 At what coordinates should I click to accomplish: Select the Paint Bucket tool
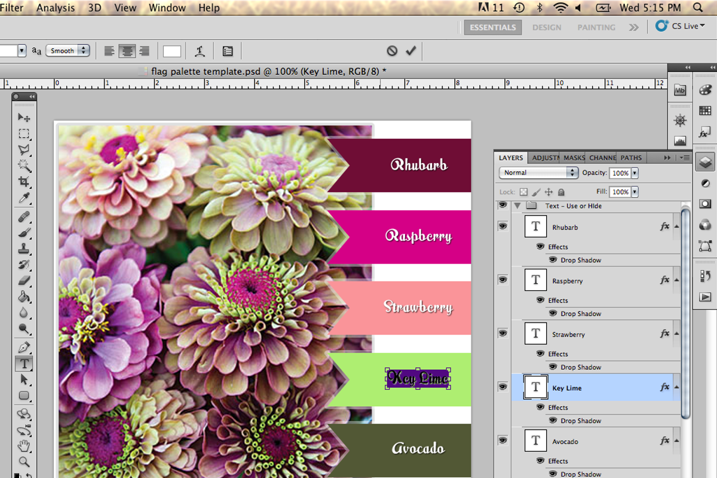[24, 296]
